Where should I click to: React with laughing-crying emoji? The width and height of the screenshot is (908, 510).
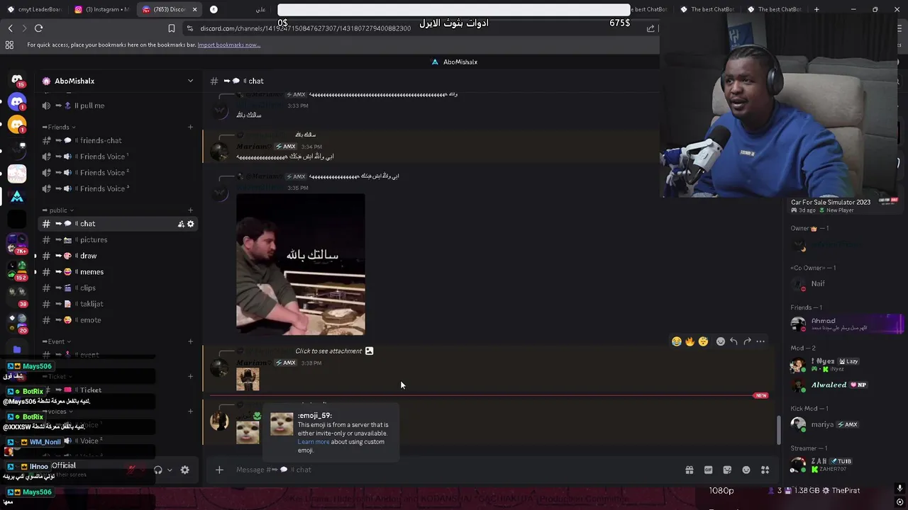tap(676, 341)
